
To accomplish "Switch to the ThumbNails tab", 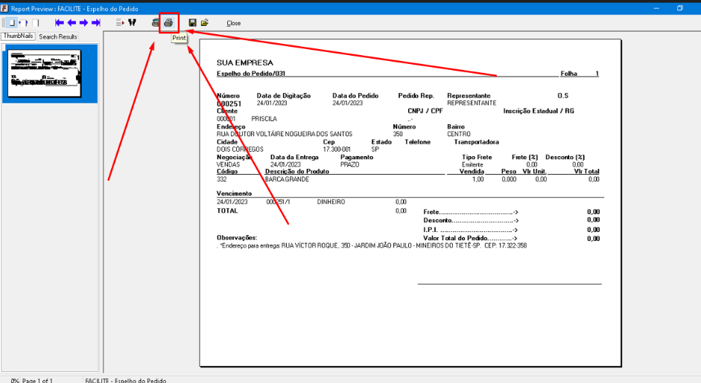I will [18, 36].
